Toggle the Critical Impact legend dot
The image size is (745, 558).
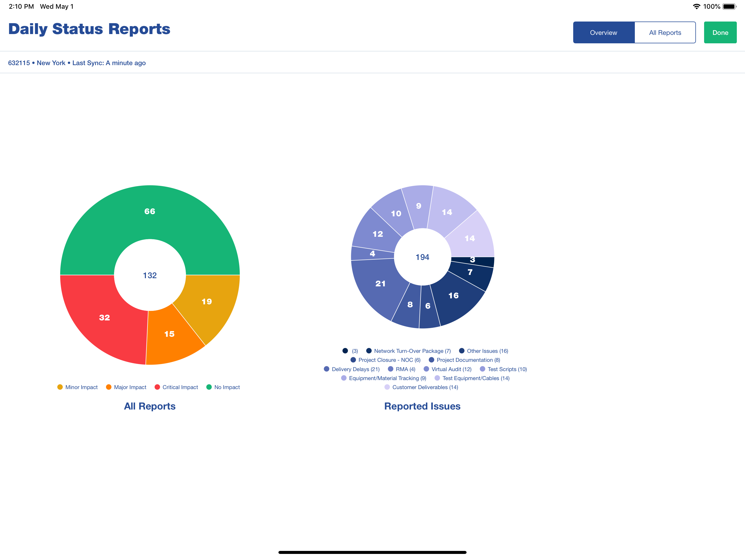pos(157,387)
